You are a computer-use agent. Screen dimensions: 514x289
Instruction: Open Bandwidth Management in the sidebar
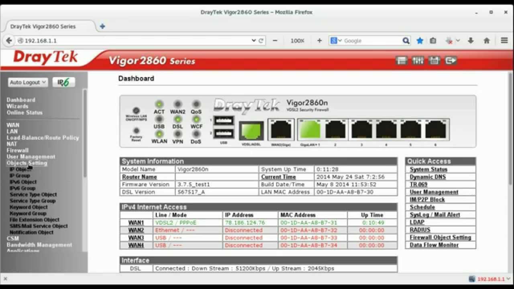coord(39,245)
